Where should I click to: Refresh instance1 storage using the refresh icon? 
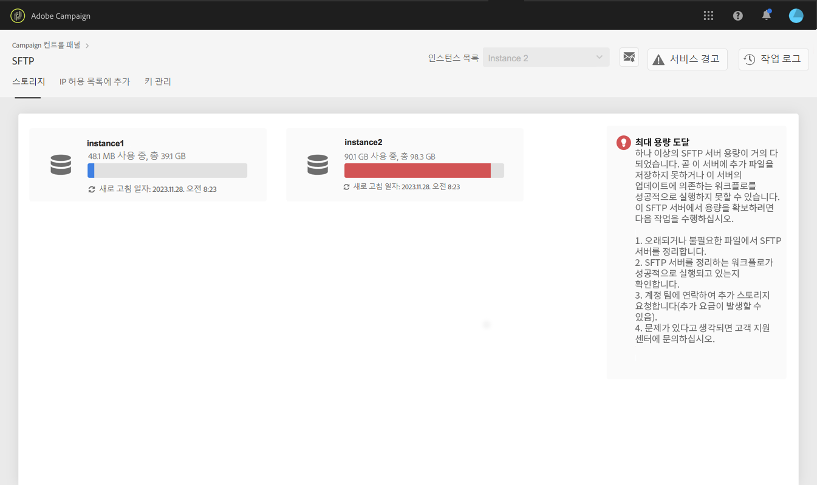point(92,189)
